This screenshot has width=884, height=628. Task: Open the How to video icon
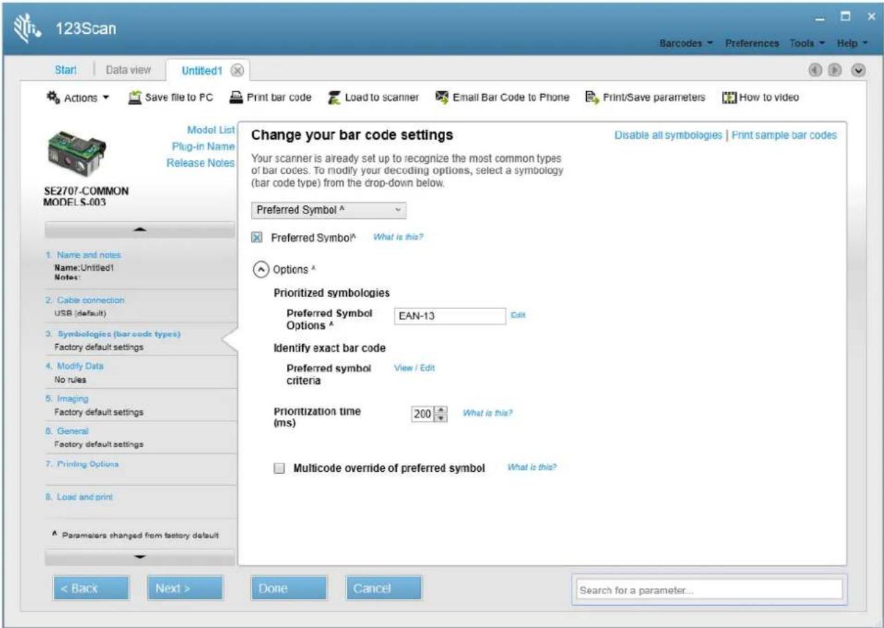728,97
